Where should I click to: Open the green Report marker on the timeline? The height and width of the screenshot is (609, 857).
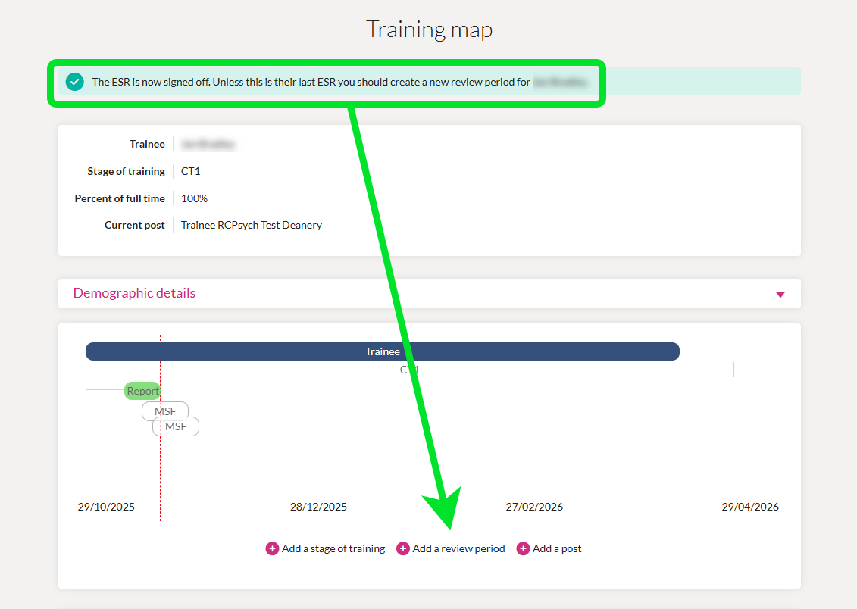tap(142, 391)
